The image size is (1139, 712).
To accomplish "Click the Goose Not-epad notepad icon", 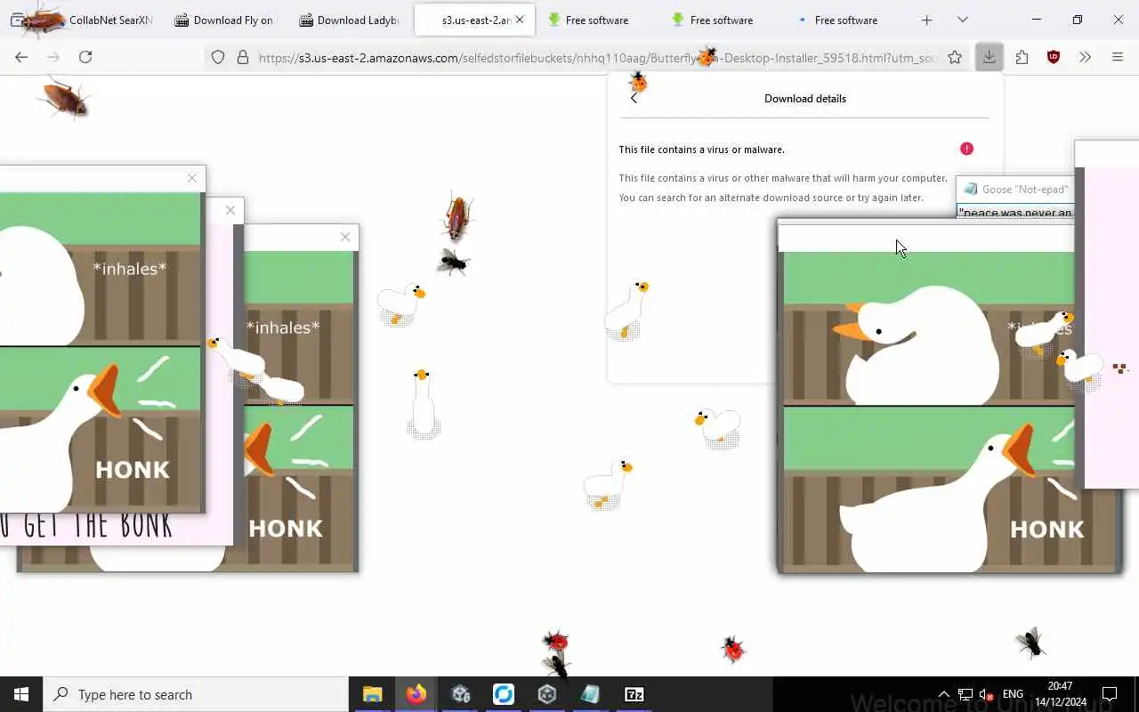I will [971, 189].
